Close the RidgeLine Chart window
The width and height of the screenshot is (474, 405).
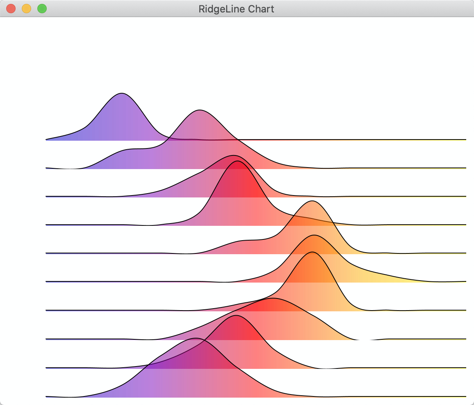click(11, 9)
